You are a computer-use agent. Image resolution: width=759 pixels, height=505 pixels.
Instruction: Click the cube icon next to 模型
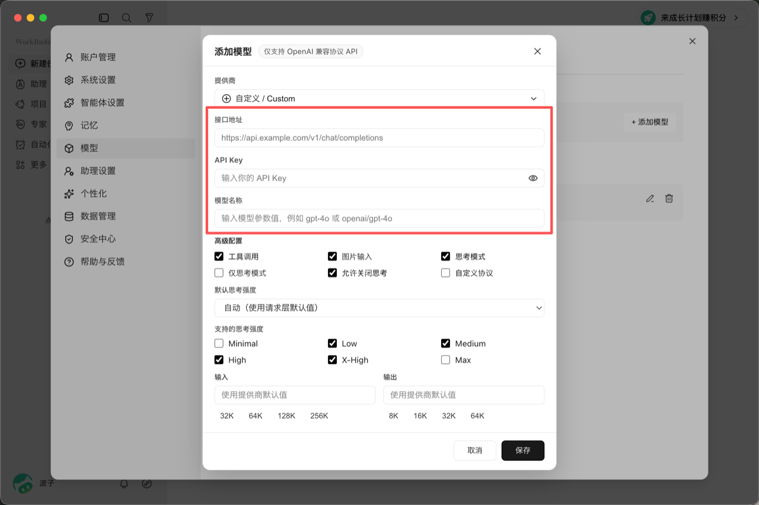69,148
